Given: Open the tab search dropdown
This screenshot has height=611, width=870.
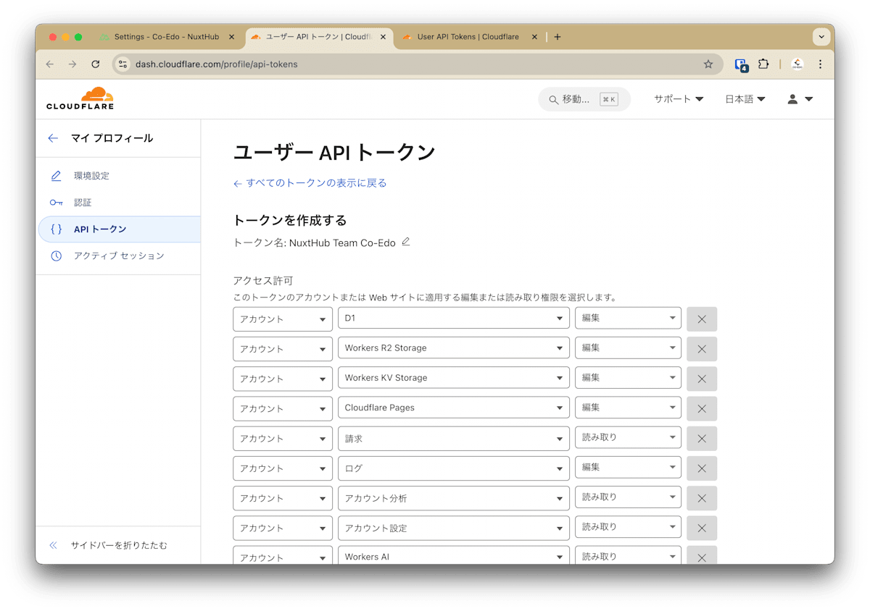Looking at the screenshot, I should [821, 36].
